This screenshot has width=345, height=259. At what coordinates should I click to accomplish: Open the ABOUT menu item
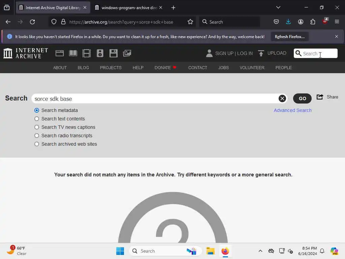(60, 67)
